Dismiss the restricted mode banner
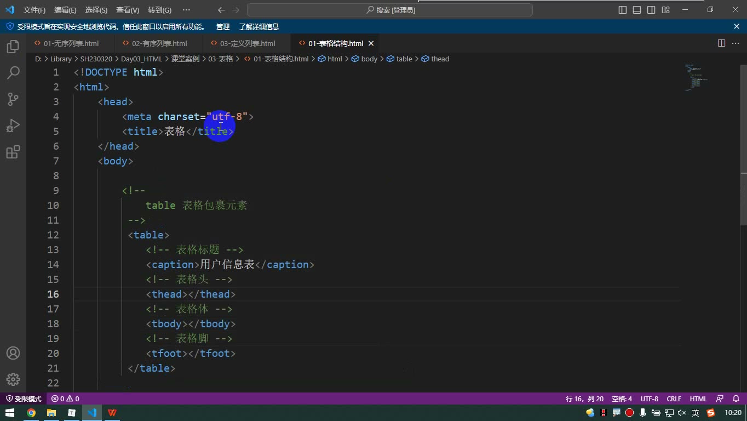The height and width of the screenshot is (421, 747). [737, 26]
